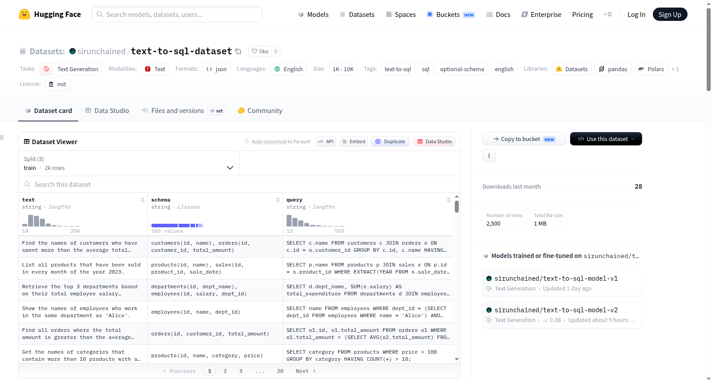Go to page 2 of the table
Image resolution: width=712 pixels, height=383 pixels.
(225, 371)
